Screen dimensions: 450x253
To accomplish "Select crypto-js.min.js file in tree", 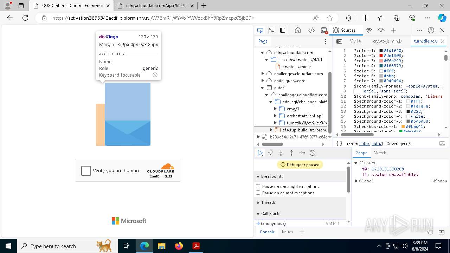I will pyautogui.click(x=297, y=66).
